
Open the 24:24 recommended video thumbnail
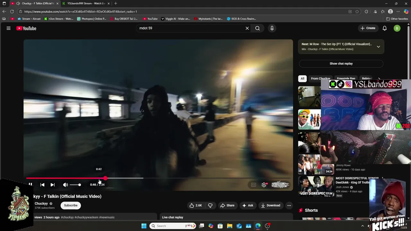(316, 164)
